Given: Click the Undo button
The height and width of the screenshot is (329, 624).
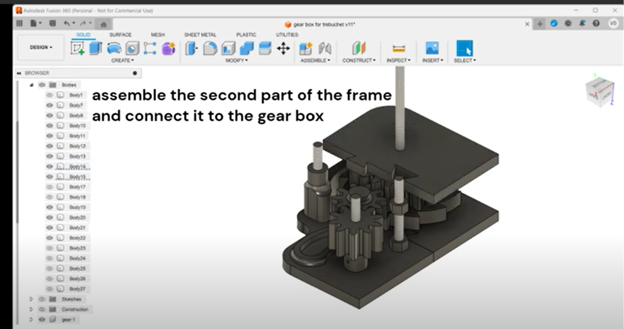Looking at the screenshot, I should click(x=66, y=23).
